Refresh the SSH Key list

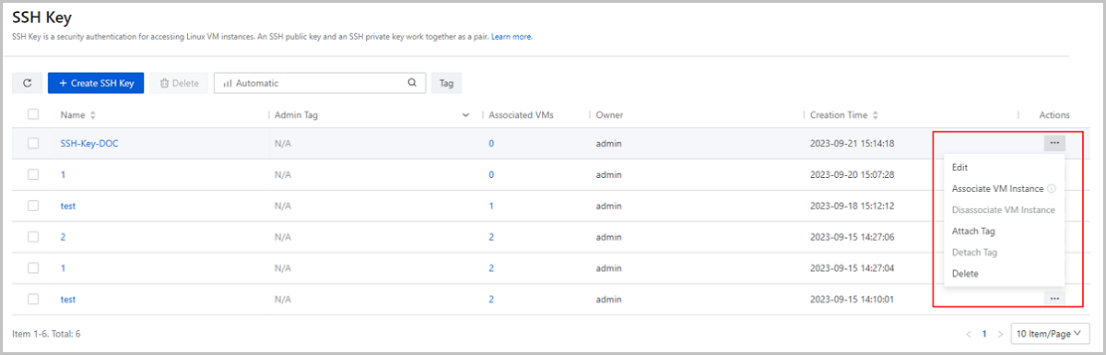point(27,83)
